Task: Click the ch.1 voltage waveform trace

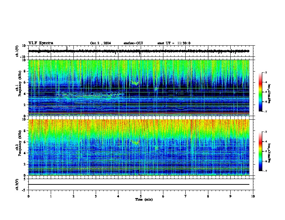Action: 139,51
